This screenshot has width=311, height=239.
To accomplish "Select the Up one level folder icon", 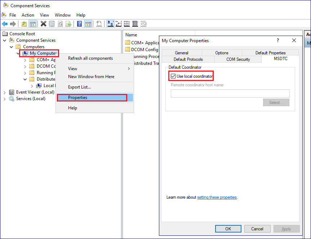I will (24, 24).
